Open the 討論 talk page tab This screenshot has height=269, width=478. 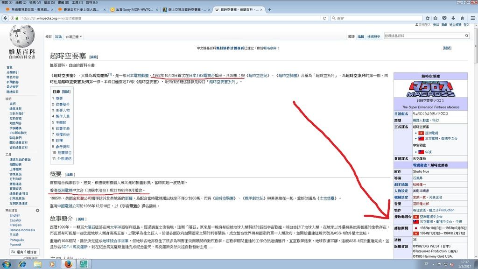tap(58, 36)
